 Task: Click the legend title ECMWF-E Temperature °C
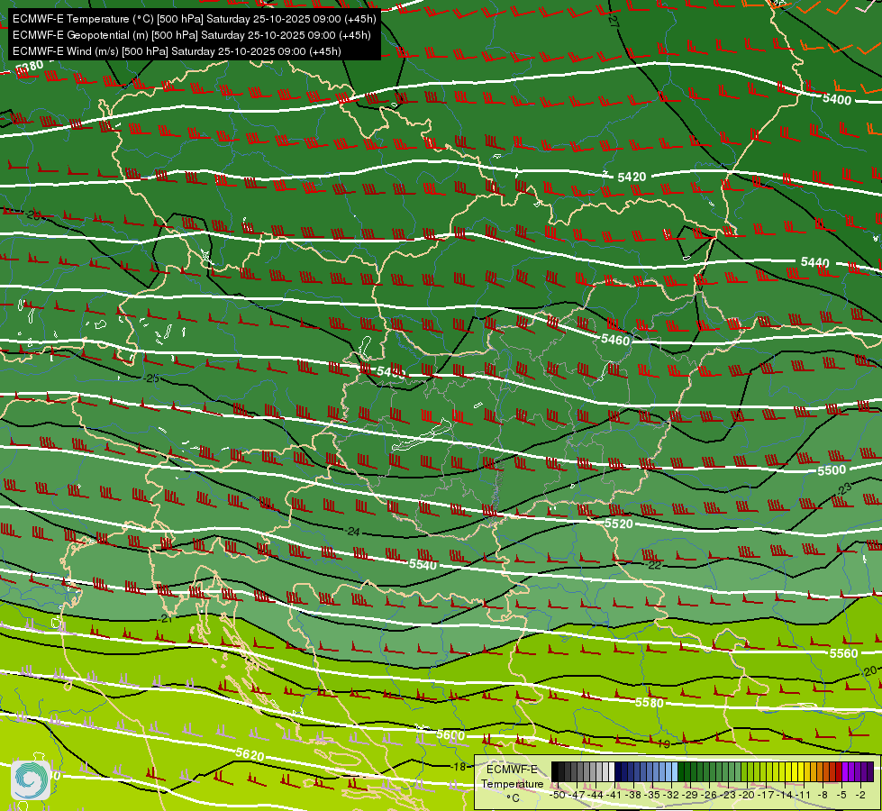click(512, 783)
